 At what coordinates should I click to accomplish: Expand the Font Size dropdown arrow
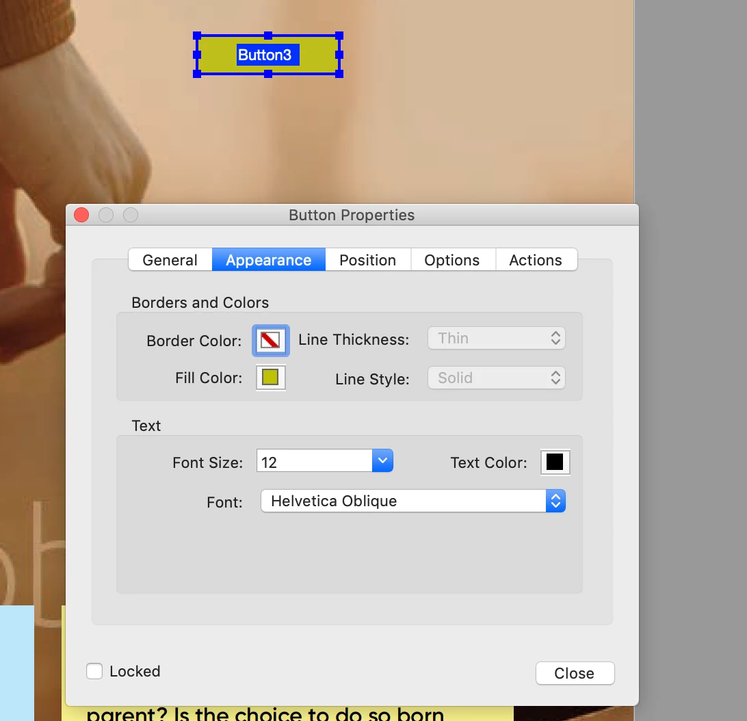[382, 461]
